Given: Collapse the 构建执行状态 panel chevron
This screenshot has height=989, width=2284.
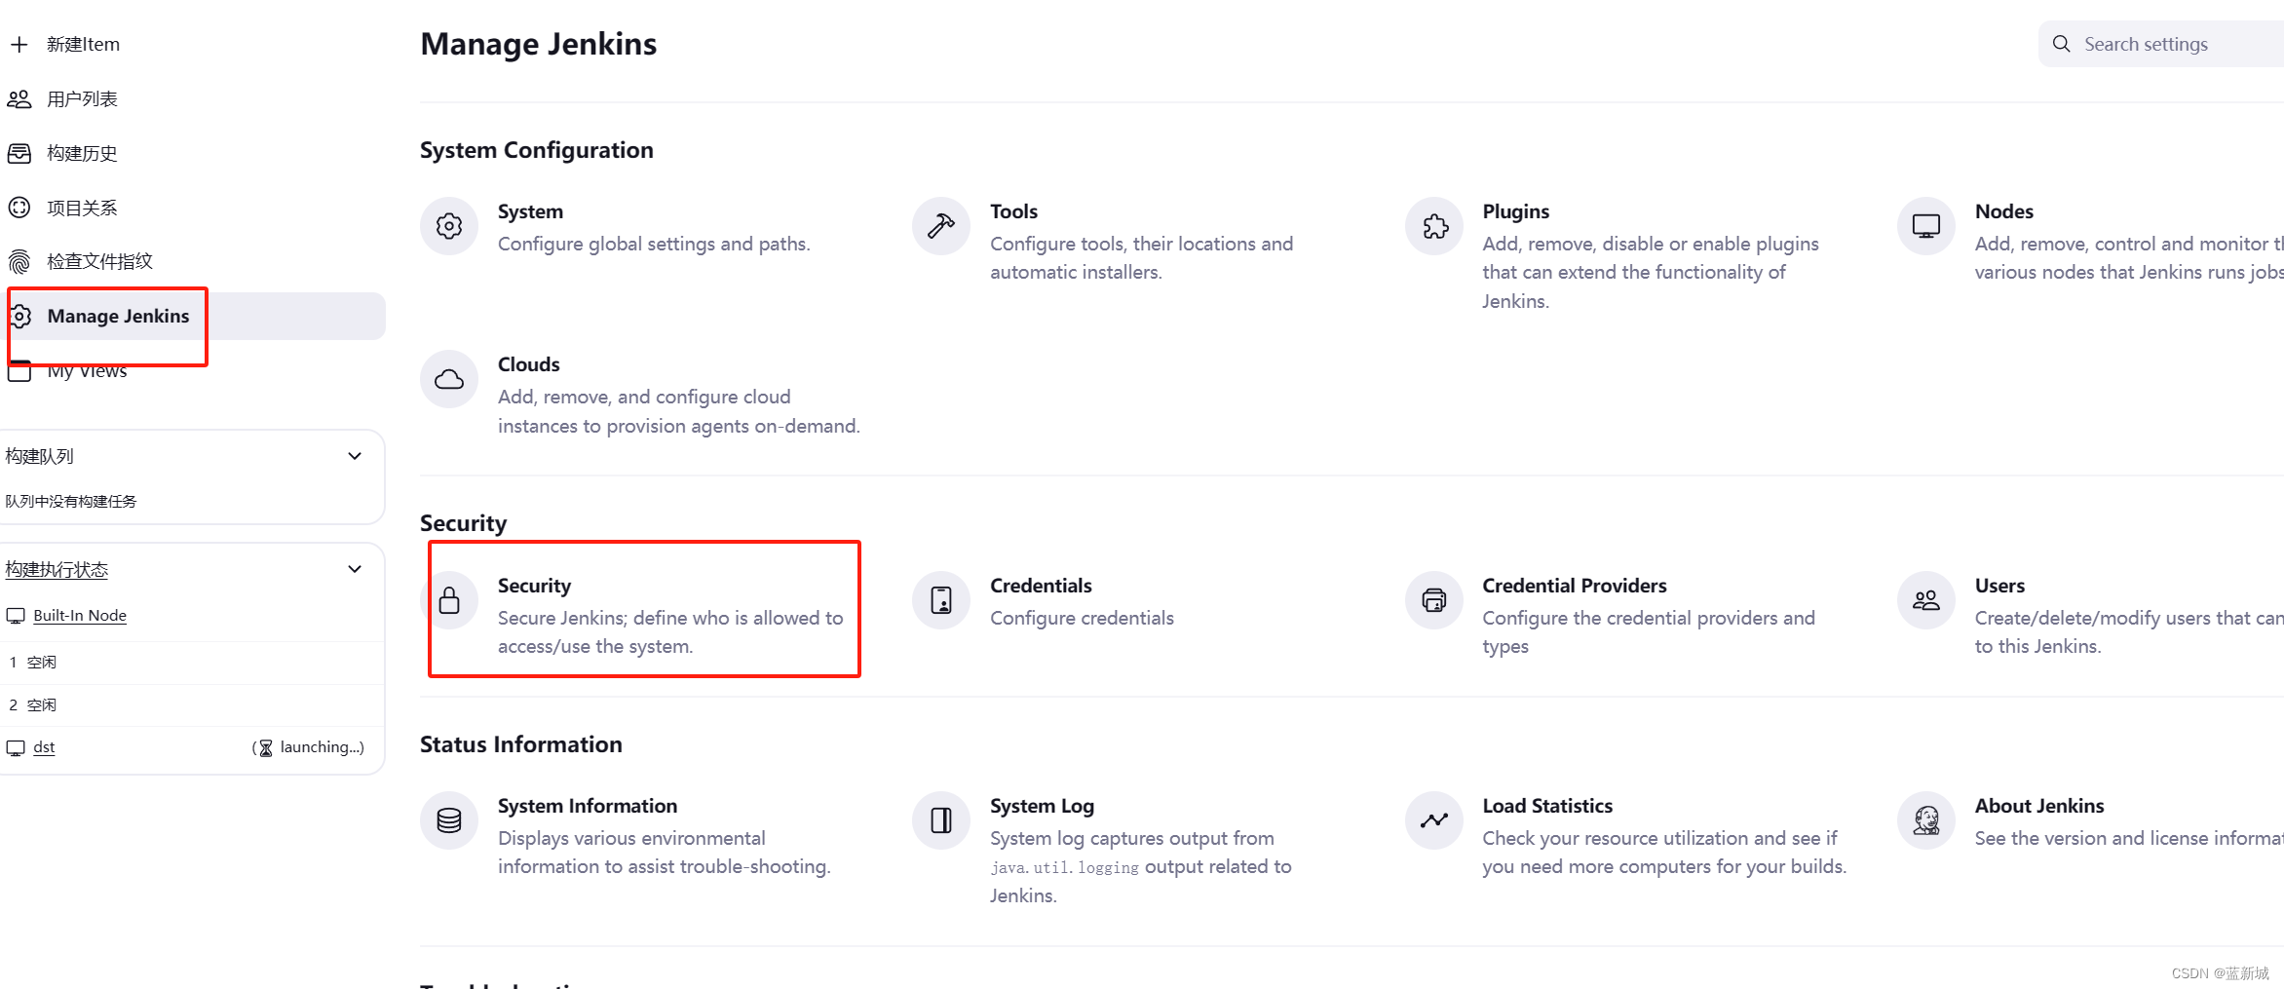Looking at the screenshot, I should [355, 569].
